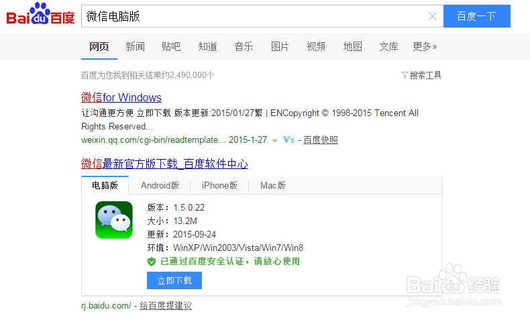The image size is (530, 320).
Task: Expand the 更多» menu
Action: 425,47
